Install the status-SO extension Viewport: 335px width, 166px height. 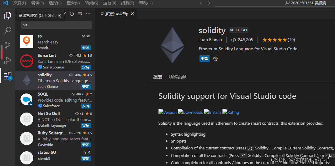[x=86, y=158]
